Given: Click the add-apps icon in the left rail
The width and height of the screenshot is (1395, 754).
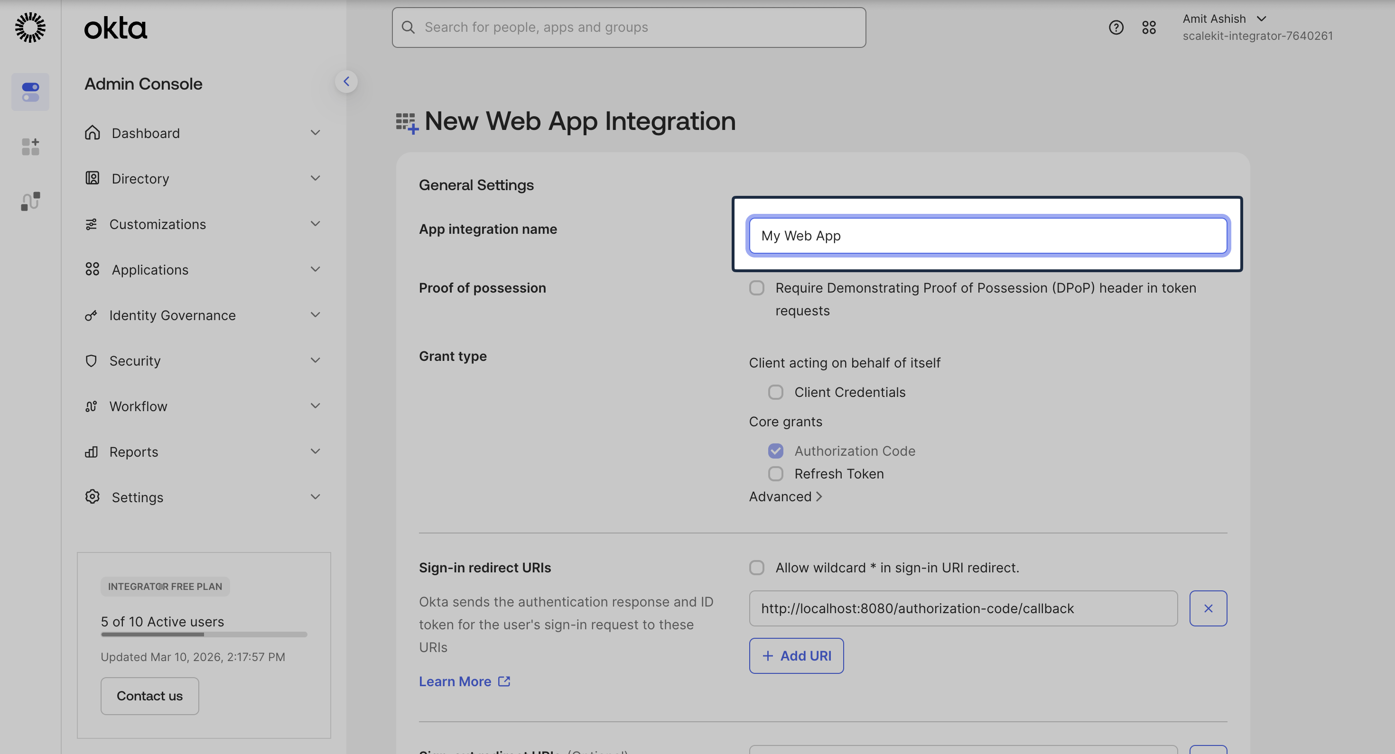Looking at the screenshot, I should (x=30, y=146).
